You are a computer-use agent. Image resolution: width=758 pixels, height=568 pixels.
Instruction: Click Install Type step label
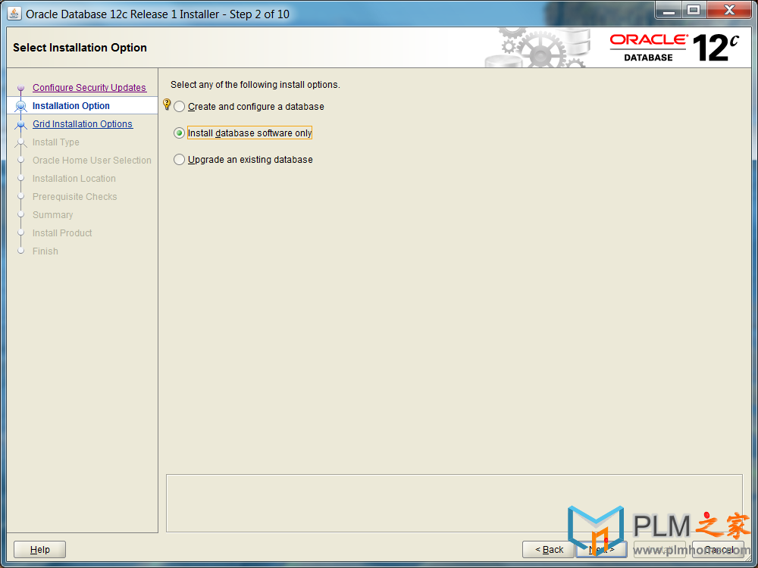click(x=55, y=142)
